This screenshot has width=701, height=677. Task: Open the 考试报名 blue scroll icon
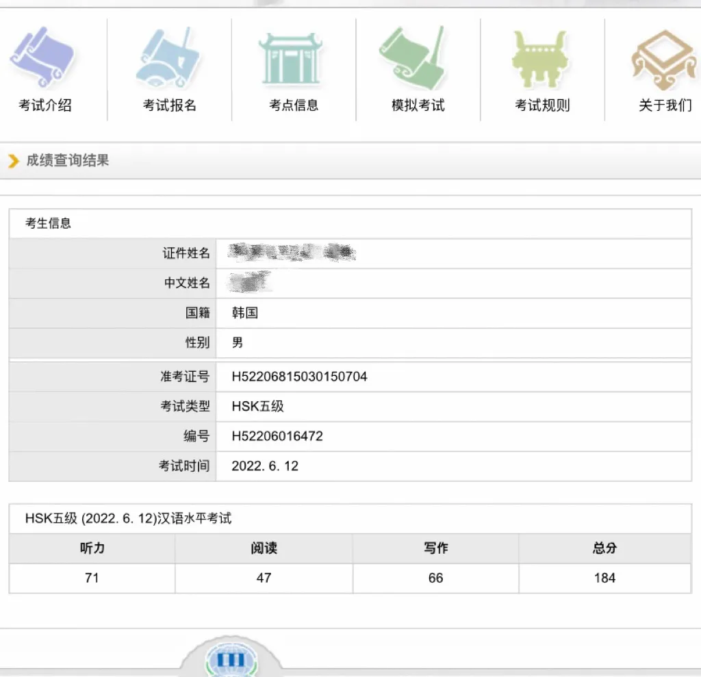pos(168,57)
